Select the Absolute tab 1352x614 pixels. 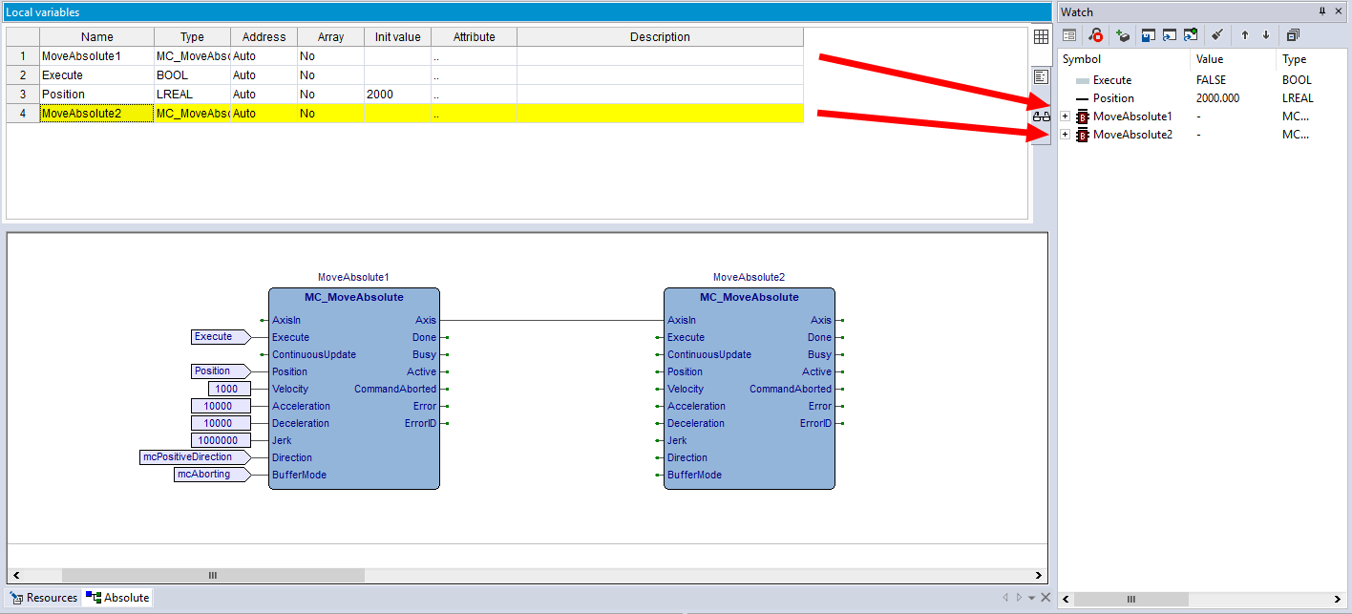pos(118,598)
